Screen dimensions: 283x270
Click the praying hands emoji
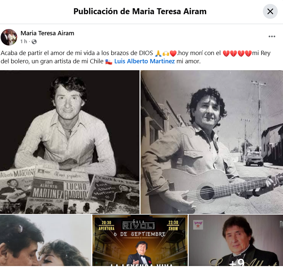click(158, 53)
